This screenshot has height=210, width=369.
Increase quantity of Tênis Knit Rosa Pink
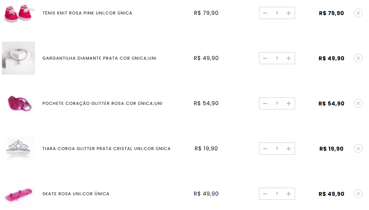tap(289, 13)
